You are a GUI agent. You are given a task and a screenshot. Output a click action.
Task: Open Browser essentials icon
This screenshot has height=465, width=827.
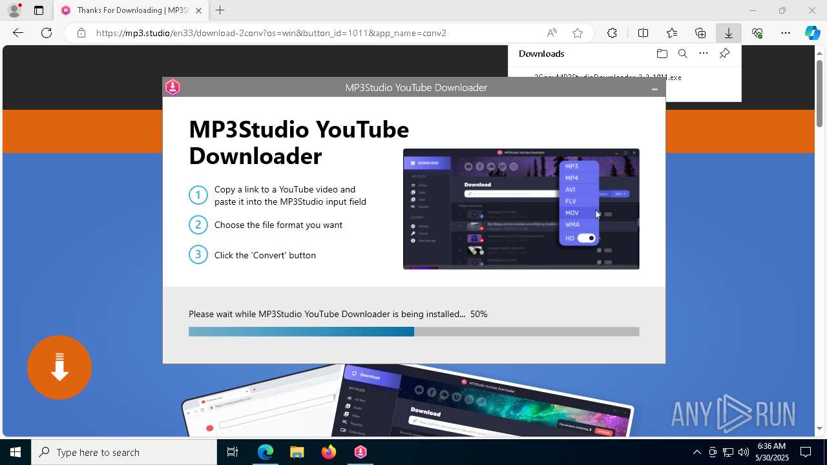coord(757,33)
